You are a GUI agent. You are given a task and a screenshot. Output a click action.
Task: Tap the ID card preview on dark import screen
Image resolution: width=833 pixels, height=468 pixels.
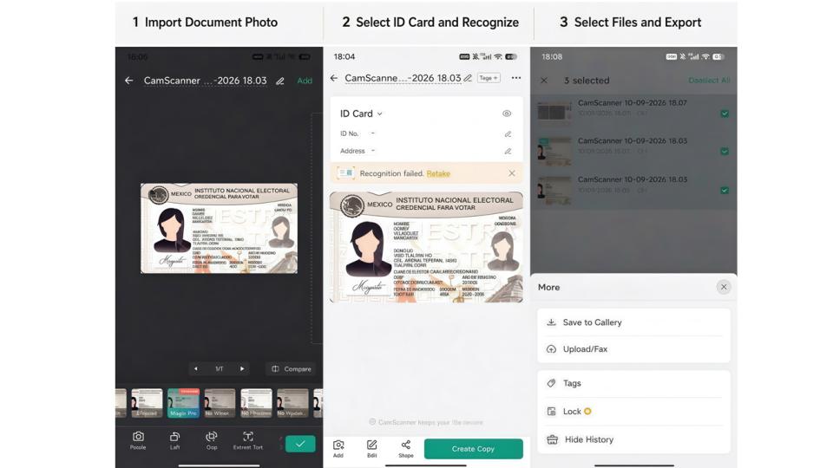tap(219, 228)
